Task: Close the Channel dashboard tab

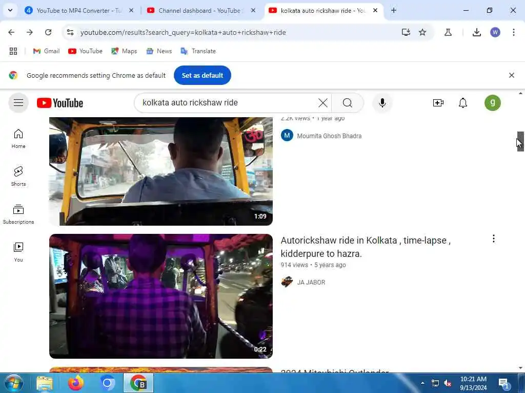Action: (x=253, y=11)
